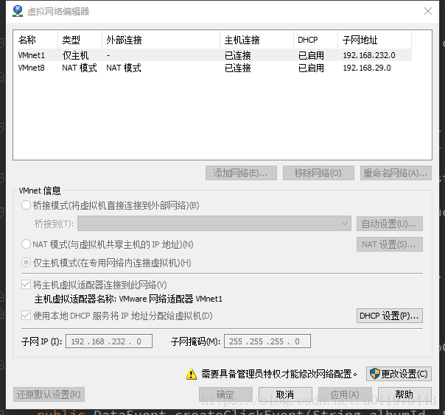
Task: Click VMnet8 row's 已启用 DHCP cell
Action: click(x=311, y=68)
